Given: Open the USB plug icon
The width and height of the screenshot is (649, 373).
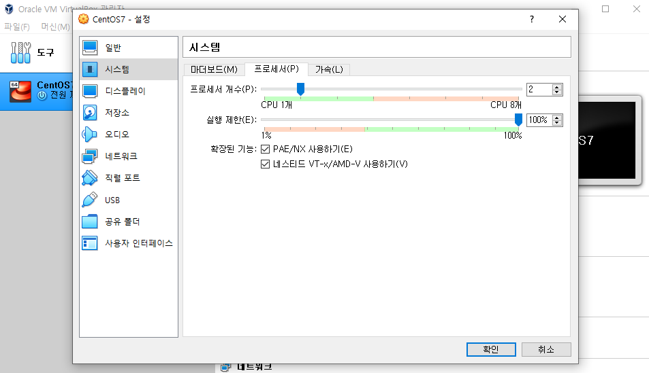Looking at the screenshot, I should pyautogui.click(x=90, y=200).
